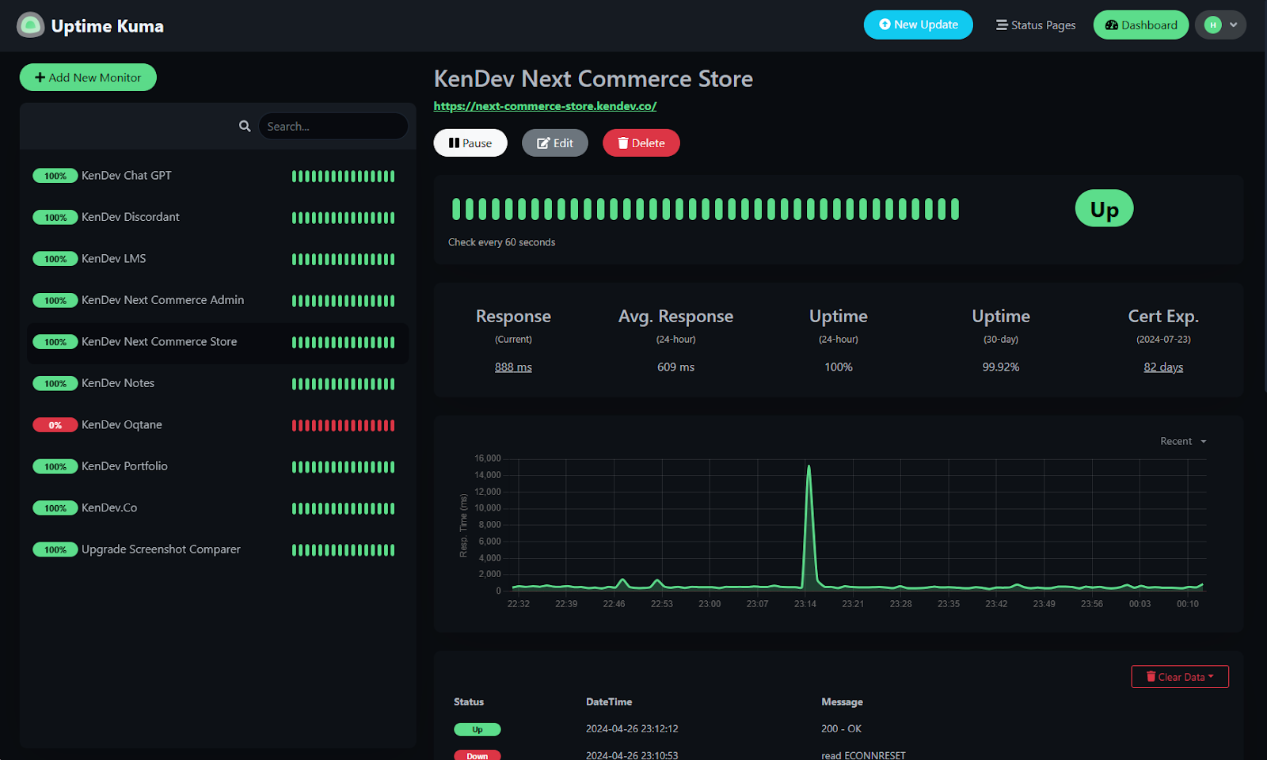Select KenDev.Co monitor

(218, 508)
